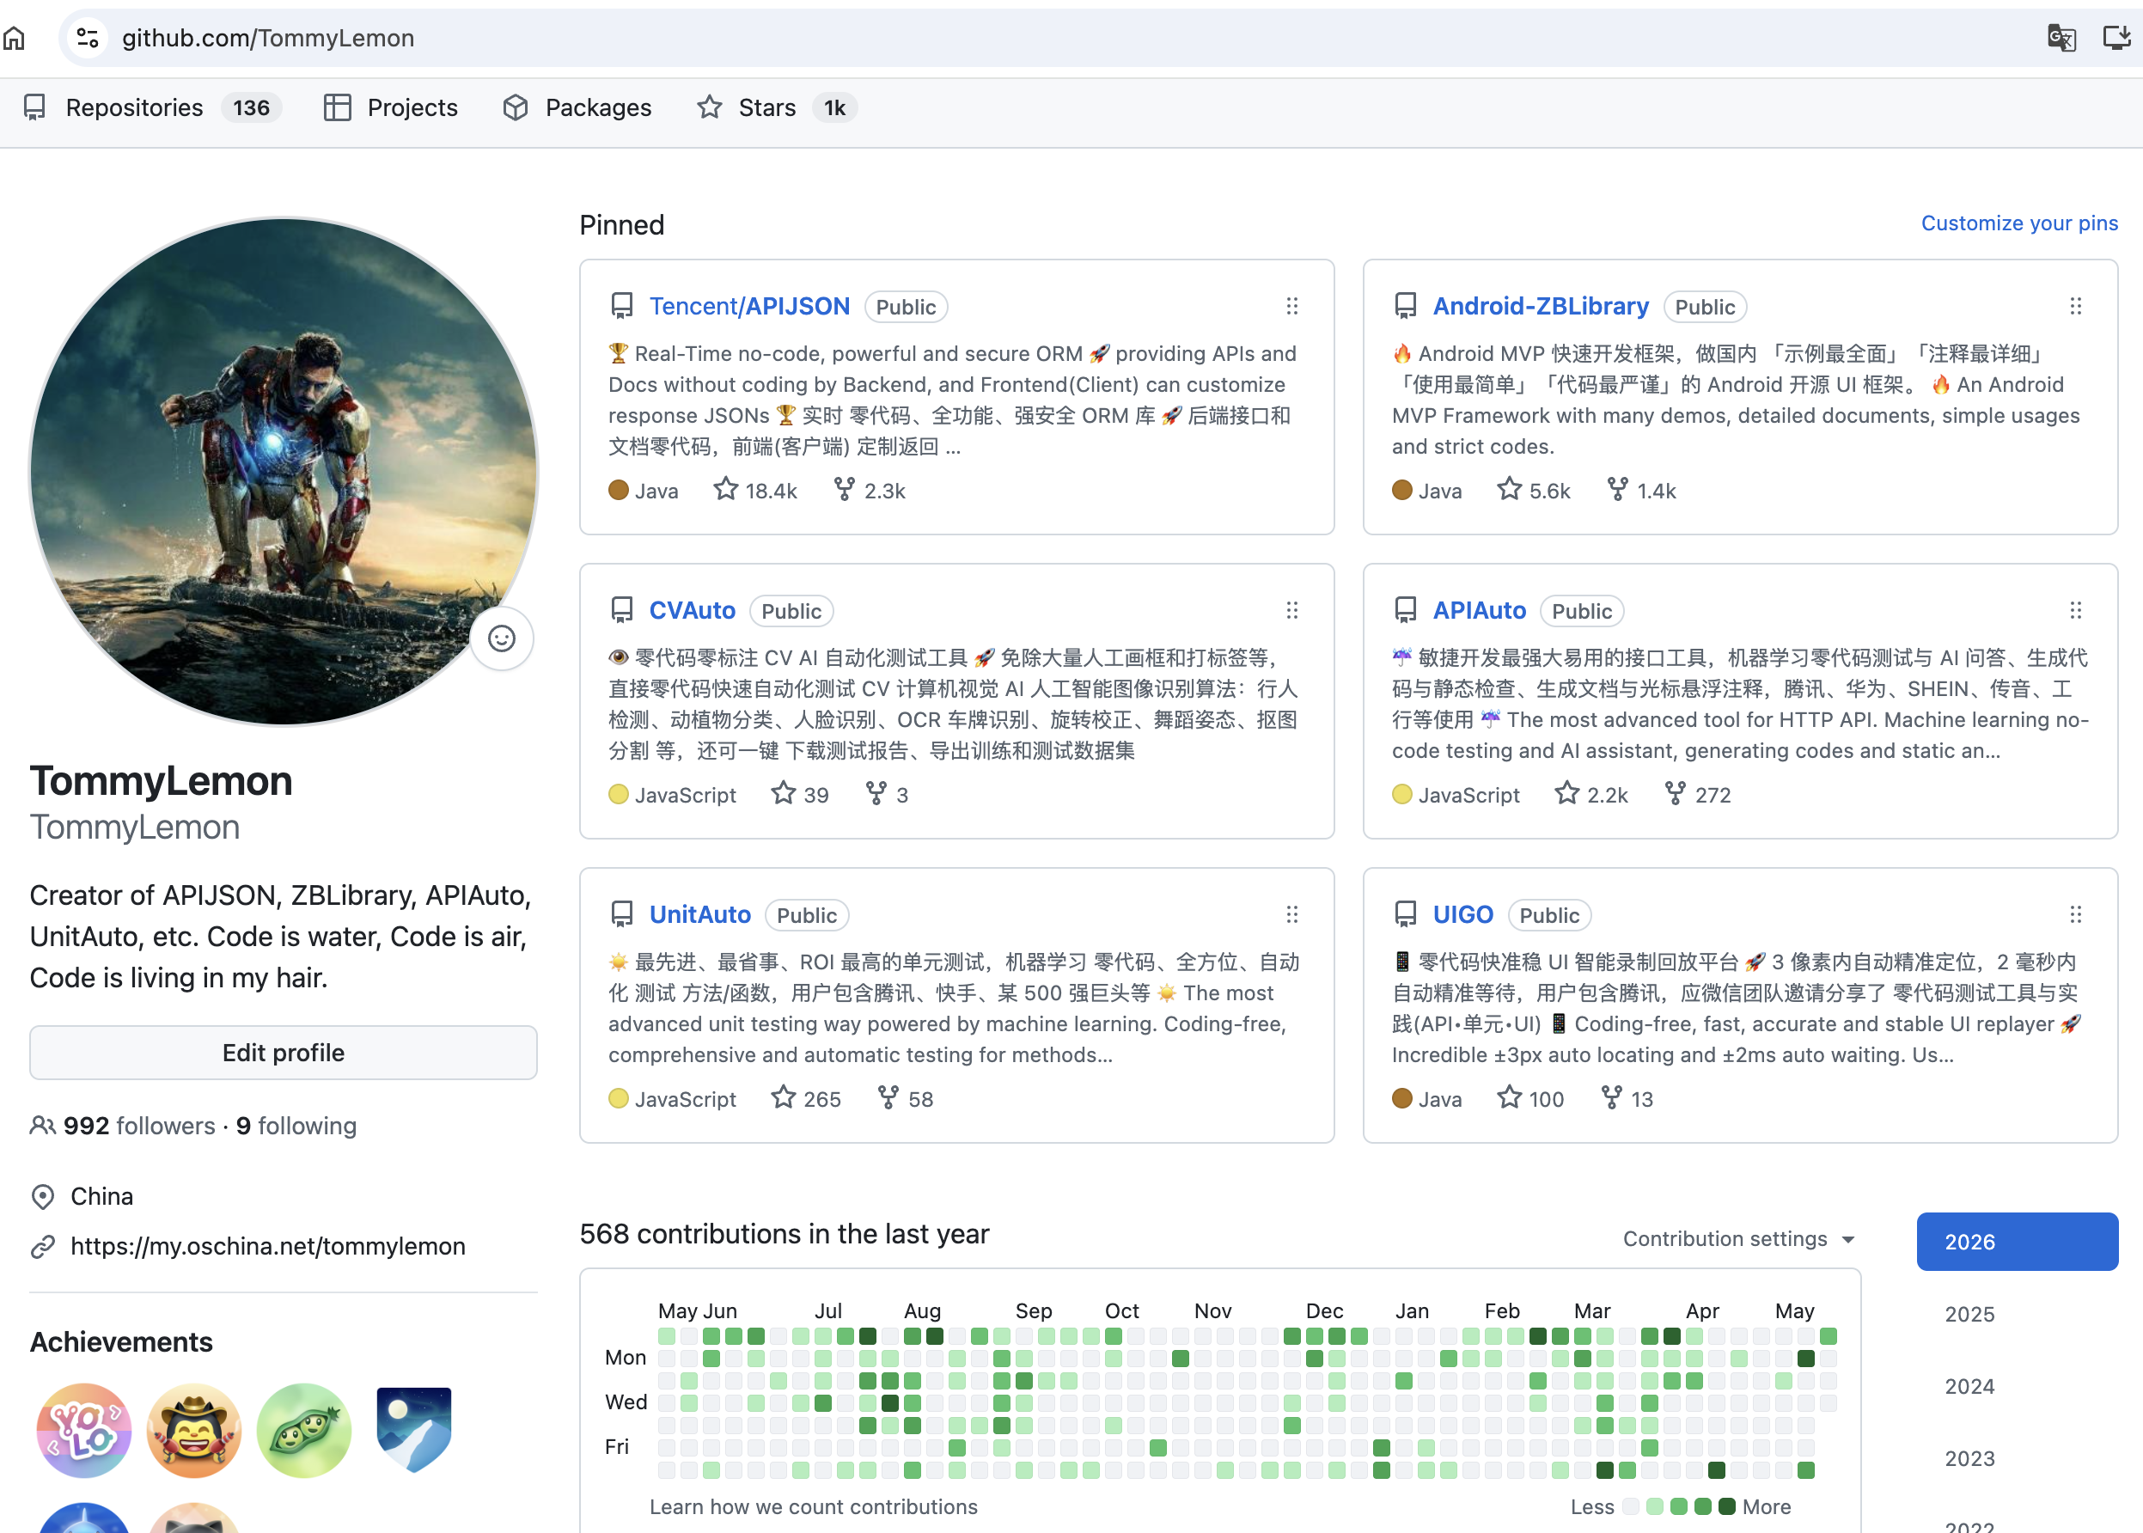Click the darkest green legend swatch beside More
The height and width of the screenshot is (1533, 2143).
1727,1506
